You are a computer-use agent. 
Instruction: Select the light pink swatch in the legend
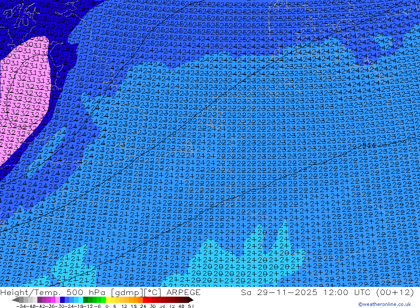point(58,300)
